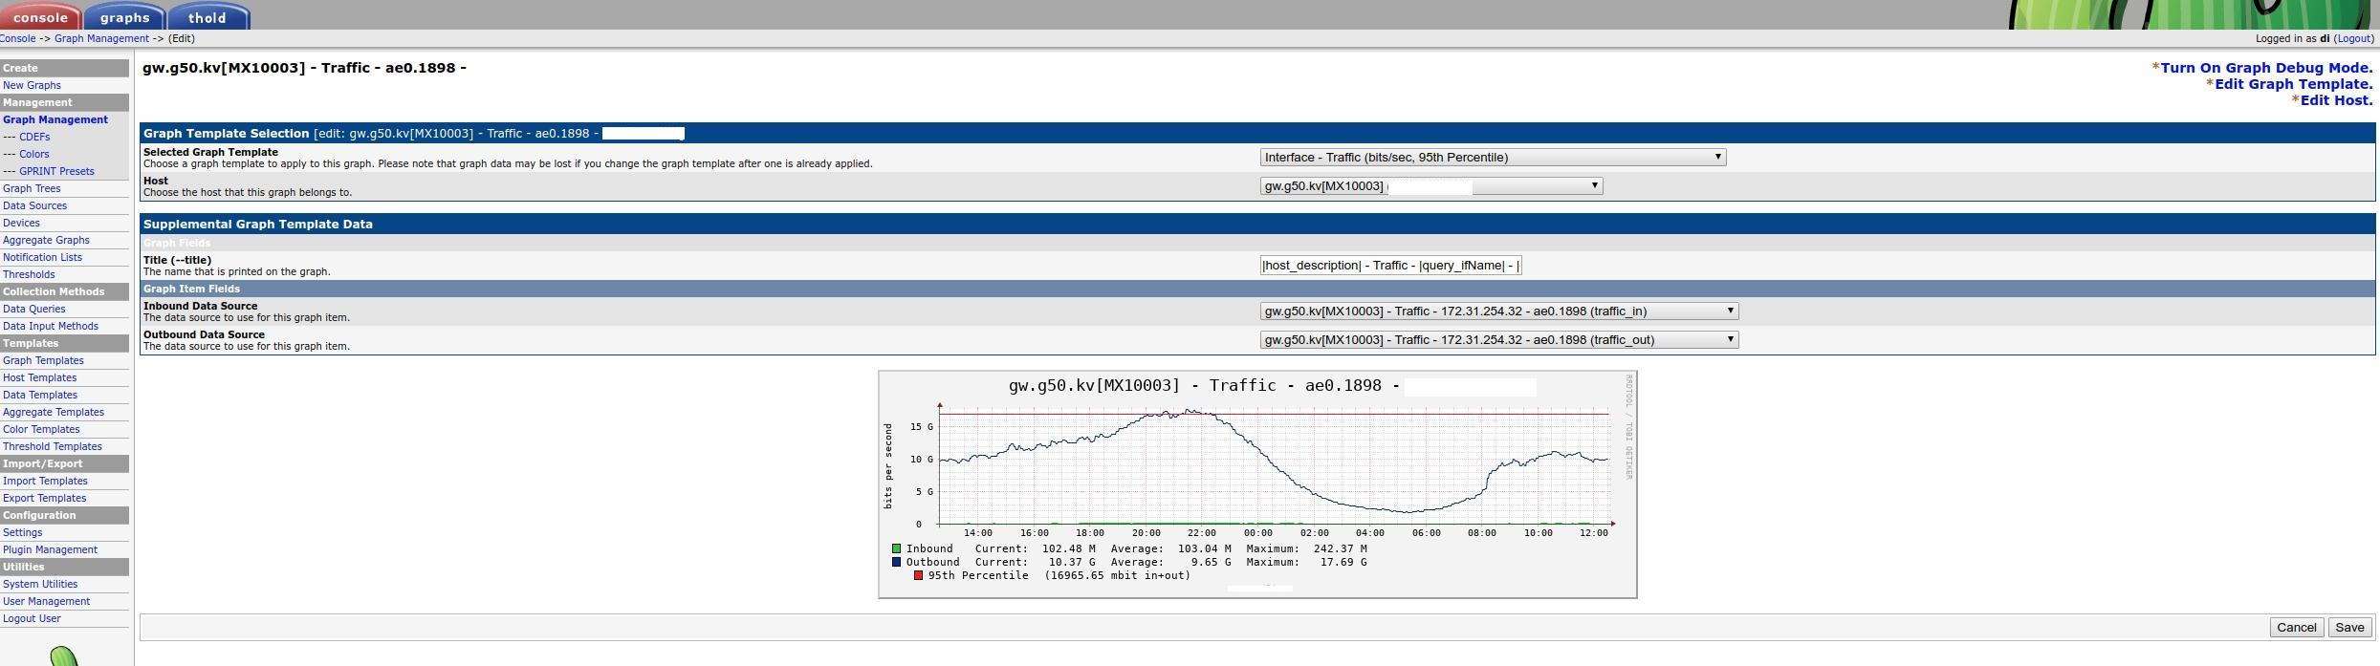Open GPRINT Presets sidebar item
Image resolution: width=2380 pixels, height=666 pixels.
(x=56, y=171)
